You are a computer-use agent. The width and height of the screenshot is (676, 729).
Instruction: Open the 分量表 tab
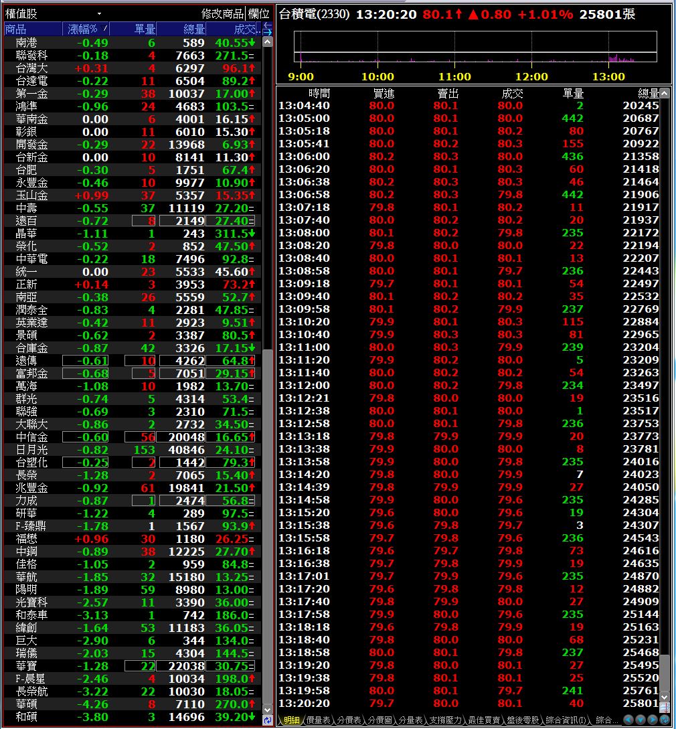pyautogui.click(x=410, y=720)
